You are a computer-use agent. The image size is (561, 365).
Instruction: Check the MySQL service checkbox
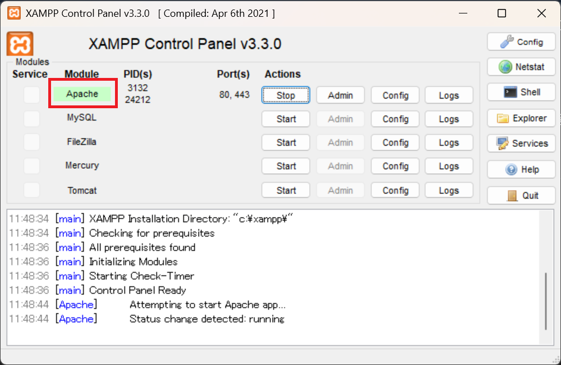(x=31, y=118)
